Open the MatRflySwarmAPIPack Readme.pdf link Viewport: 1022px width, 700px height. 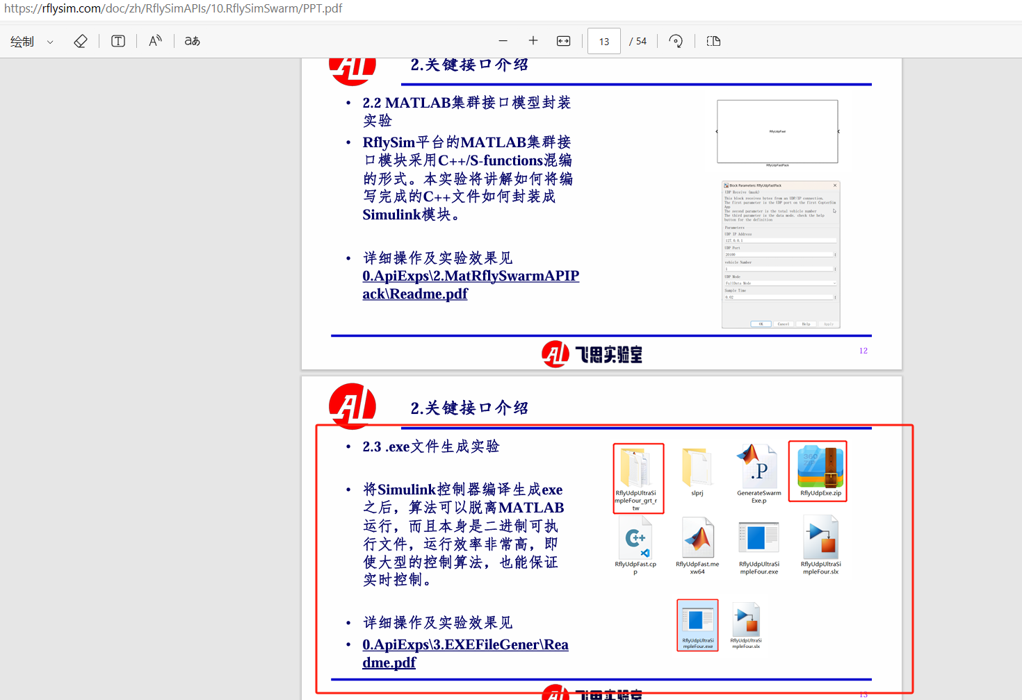pos(471,285)
